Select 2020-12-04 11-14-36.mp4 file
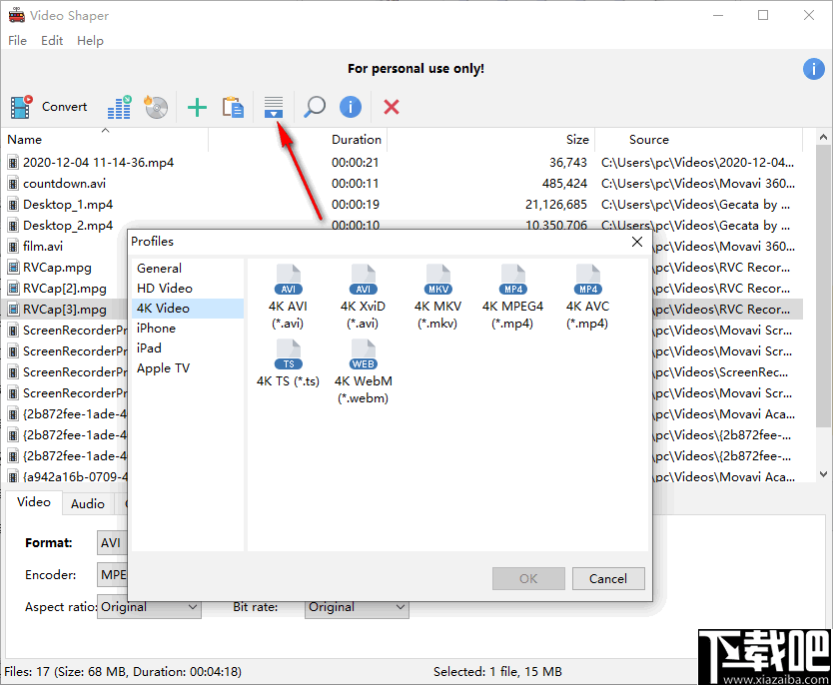Viewport: 833px width, 685px height. click(98, 163)
